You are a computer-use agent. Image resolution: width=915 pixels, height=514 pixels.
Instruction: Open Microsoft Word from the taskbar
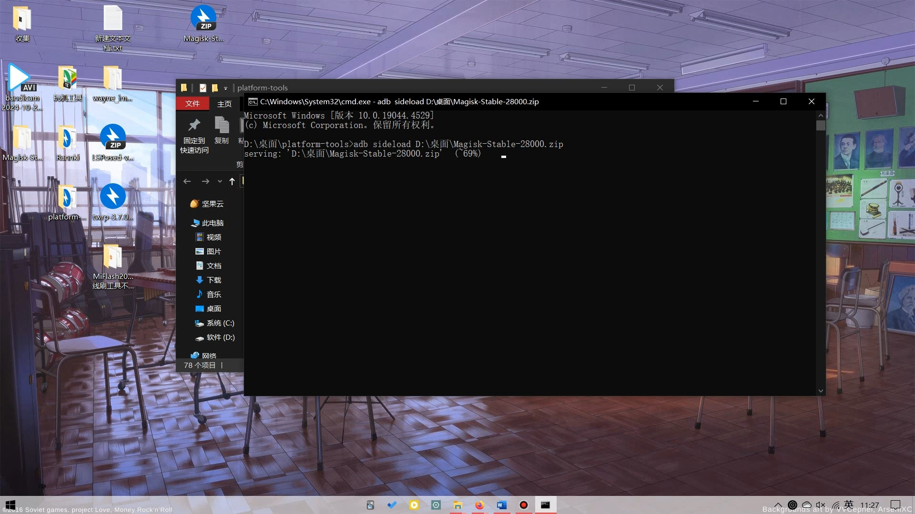tap(501, 505)
